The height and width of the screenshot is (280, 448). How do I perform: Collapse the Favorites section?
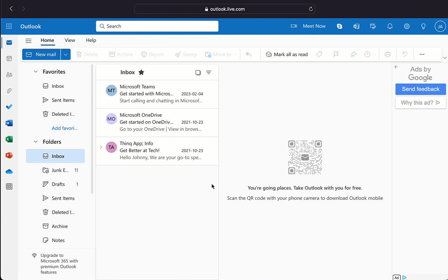36,72
